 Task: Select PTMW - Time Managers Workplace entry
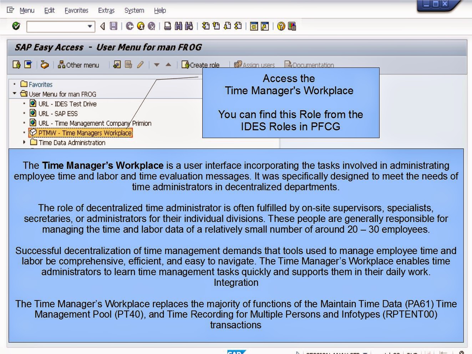[x=81, y=133]
